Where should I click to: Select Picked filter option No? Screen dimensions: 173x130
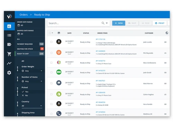(25, 95)
